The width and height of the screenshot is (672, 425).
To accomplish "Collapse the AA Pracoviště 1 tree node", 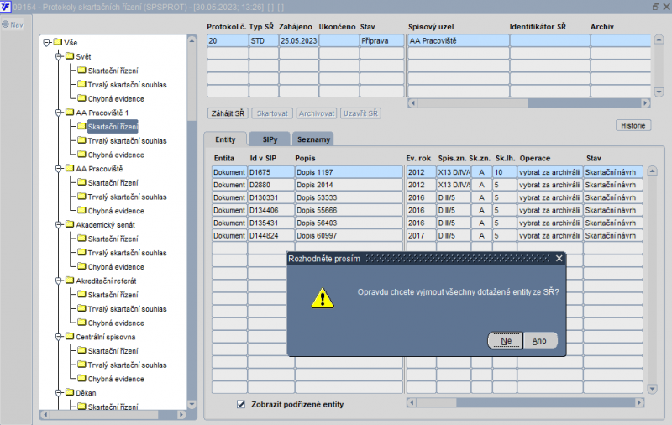I will (59, 112).
